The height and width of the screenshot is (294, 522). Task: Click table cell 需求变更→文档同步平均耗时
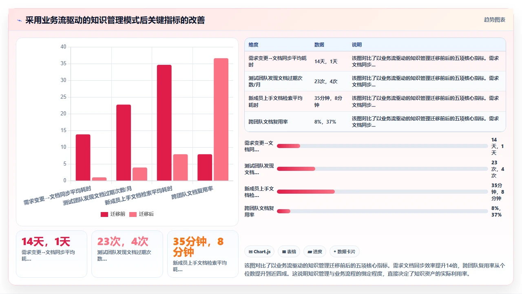(277, 62)
